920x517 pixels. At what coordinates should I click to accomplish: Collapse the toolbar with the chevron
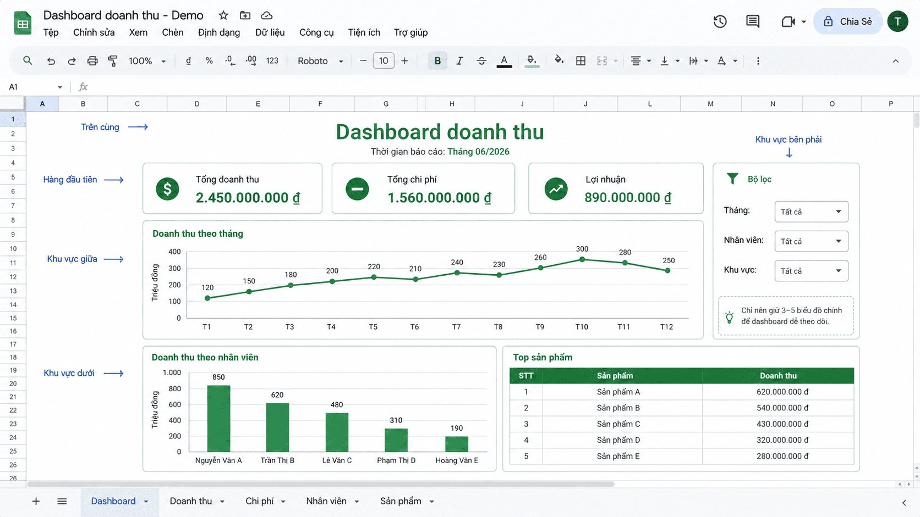[896, 61]
